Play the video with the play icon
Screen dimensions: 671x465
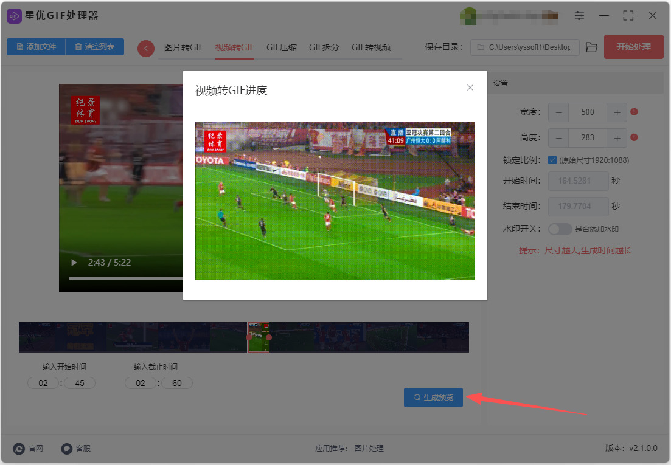point(74,263)
